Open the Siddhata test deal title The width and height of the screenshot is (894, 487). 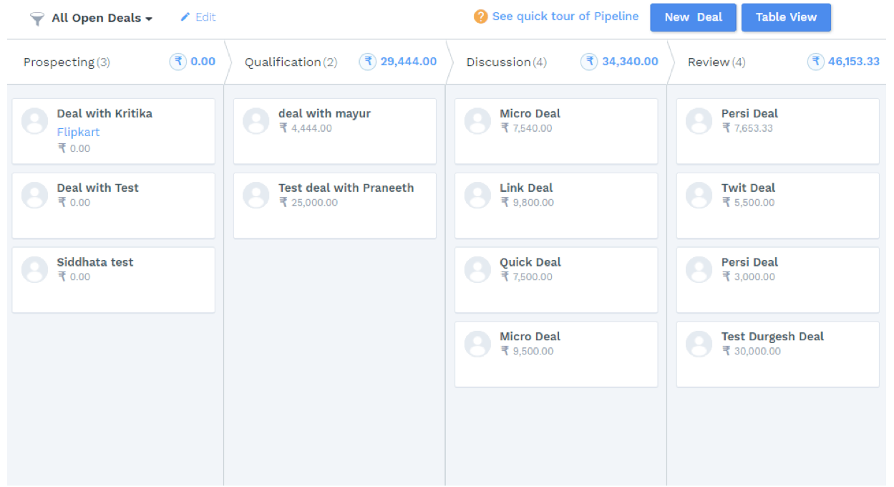tap(95, 262)
